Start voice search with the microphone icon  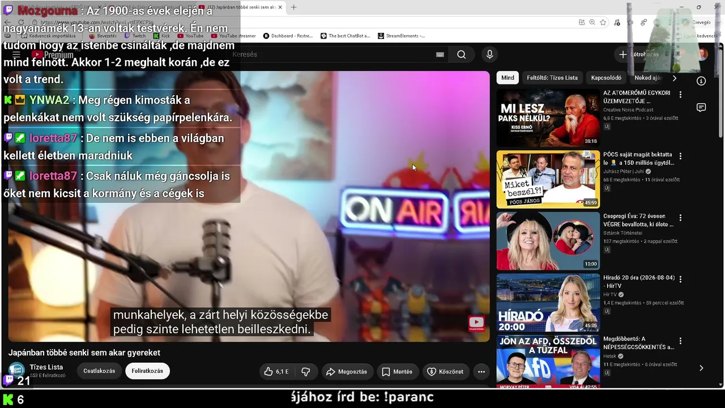click(490, 54)
